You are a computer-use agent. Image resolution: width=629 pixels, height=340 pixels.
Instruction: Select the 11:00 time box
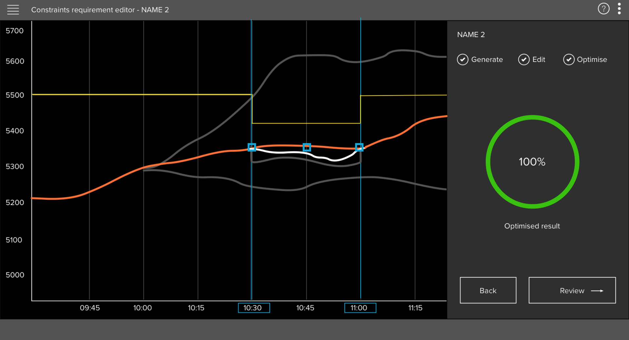[360, 308]
